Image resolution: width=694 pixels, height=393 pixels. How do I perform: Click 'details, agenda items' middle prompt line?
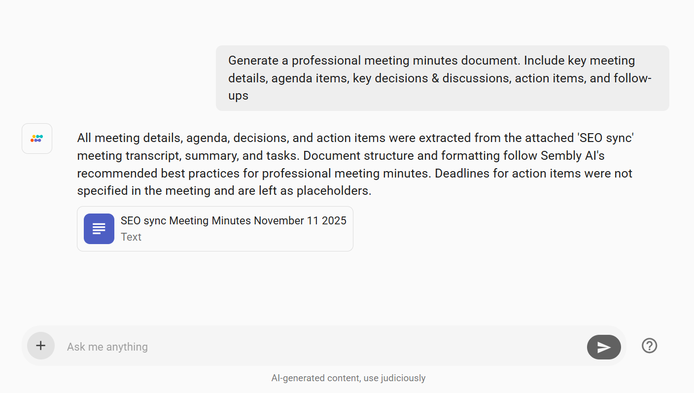tap(439, 78)
